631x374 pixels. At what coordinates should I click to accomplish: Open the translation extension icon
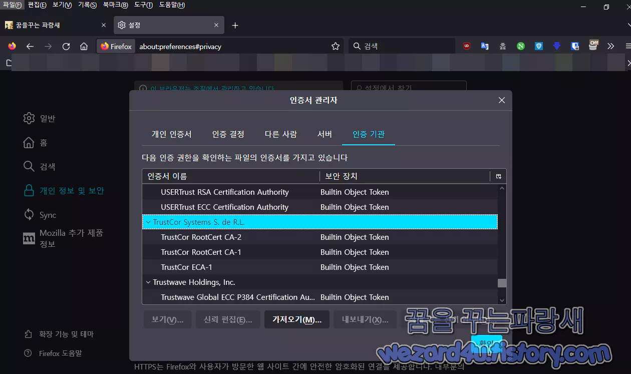(484, 46)
